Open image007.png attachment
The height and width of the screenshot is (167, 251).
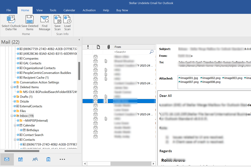point(188,82)
